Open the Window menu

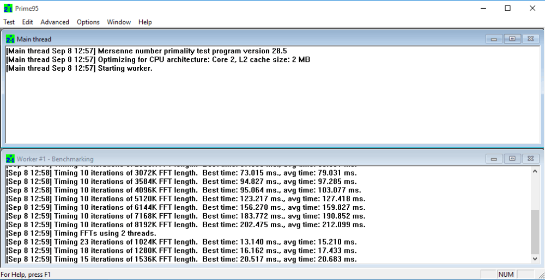pyautogui.click(x=119, y=22)
